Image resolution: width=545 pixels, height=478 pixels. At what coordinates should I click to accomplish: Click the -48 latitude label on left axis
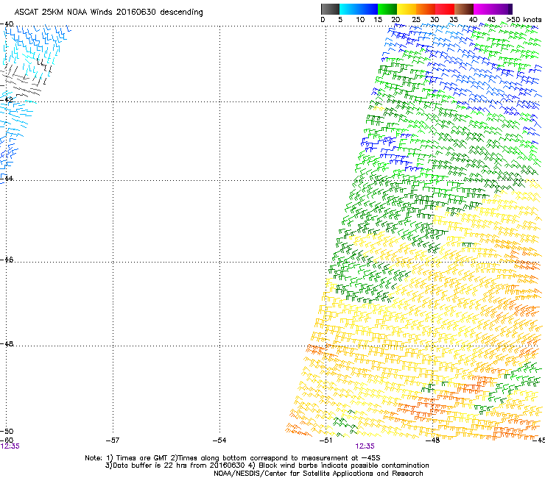(x=7, y=343)
